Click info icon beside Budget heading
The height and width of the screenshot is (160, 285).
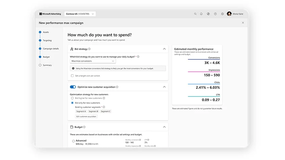(84, 127)
